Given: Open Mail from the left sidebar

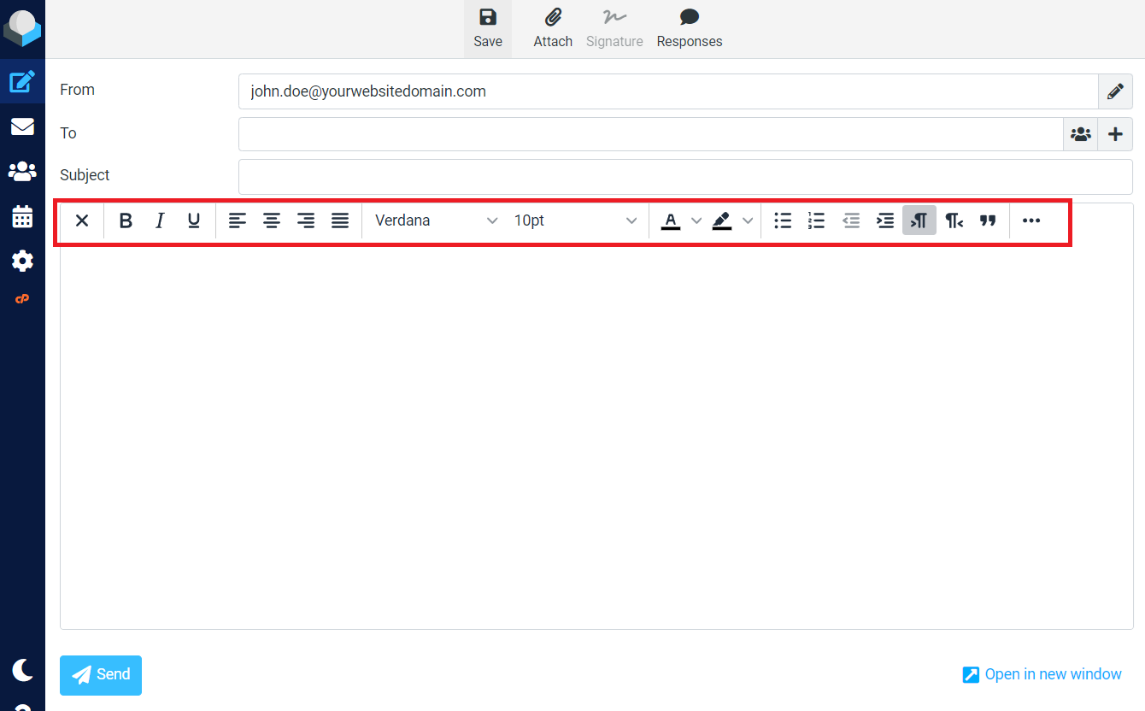Looking at the screenshot, I should [x=22, y=126].
